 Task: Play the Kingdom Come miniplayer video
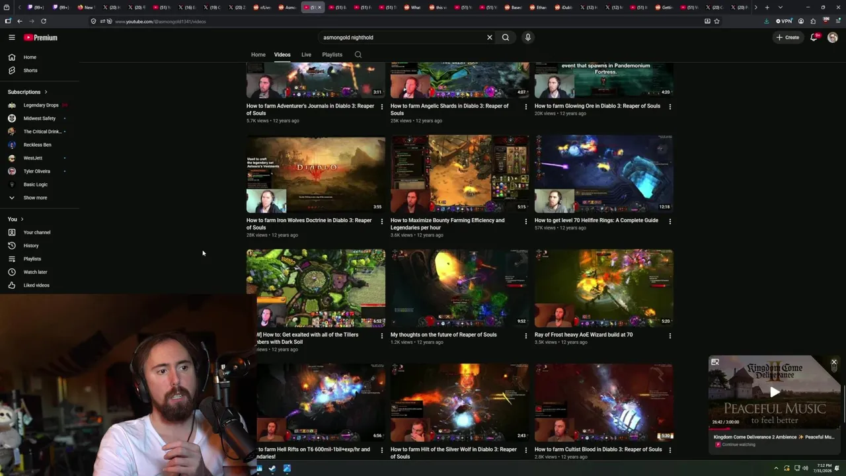pyautogui.click(x=775, y=392)
